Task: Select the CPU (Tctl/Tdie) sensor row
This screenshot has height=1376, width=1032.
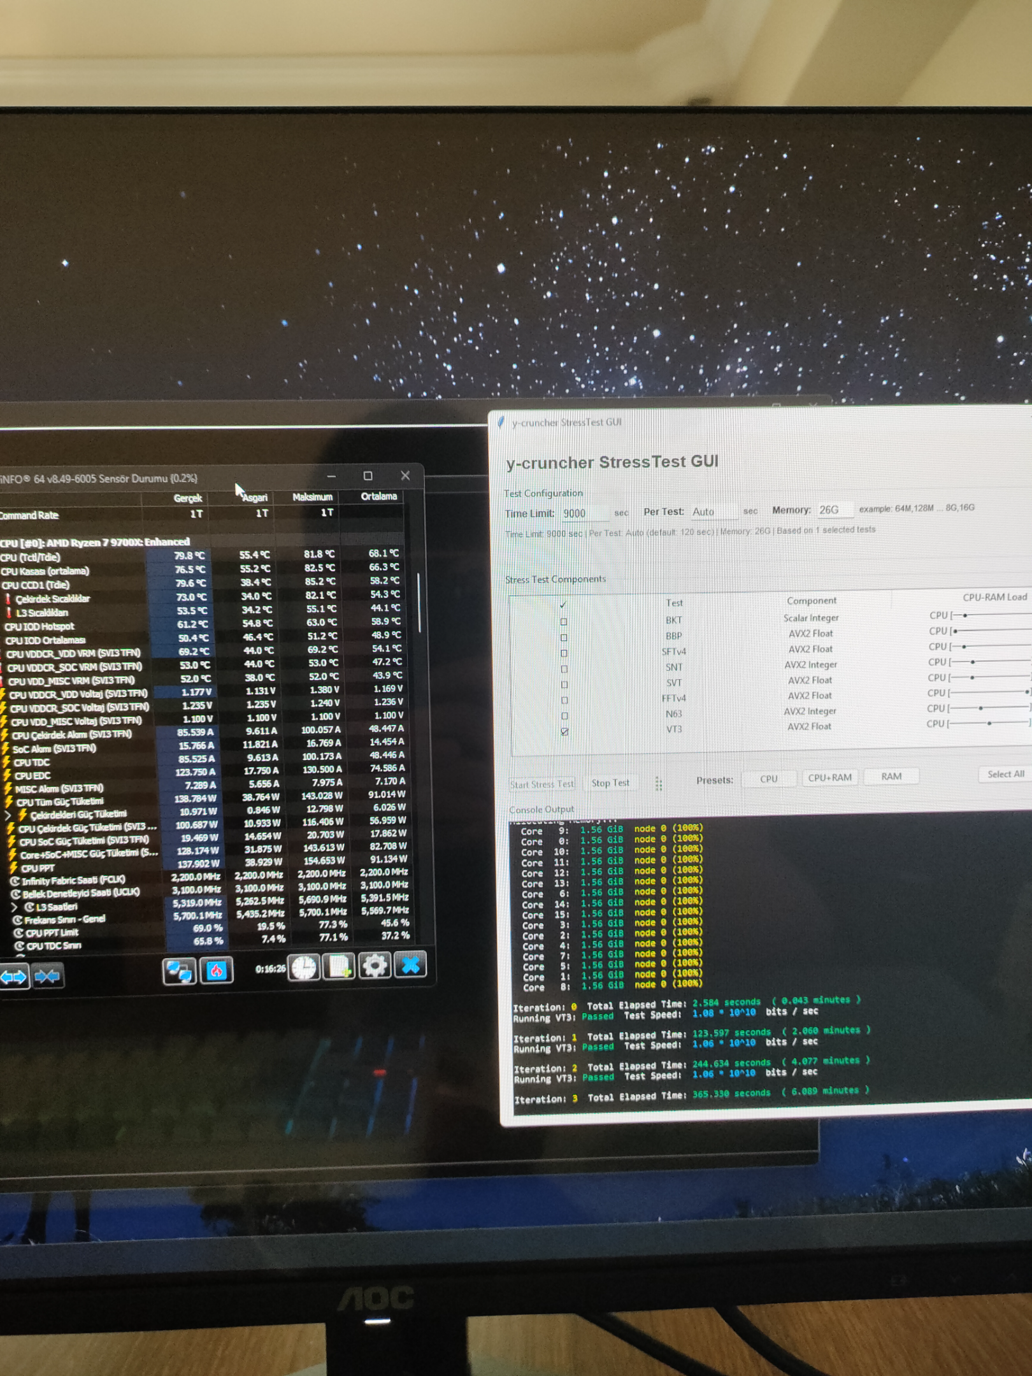Action: (x=202, y=555)
